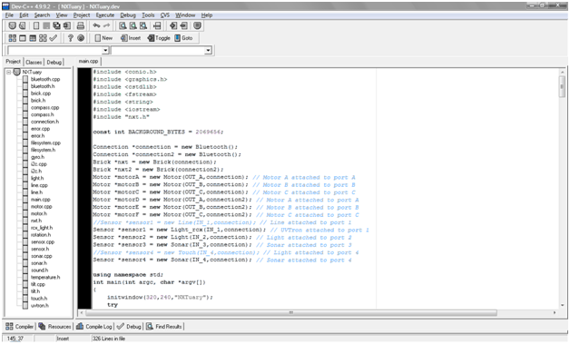The height and width of the screenshot is (344, 570).
Task: Open the Compiler tab at the bottom
Action: point(20,327)
